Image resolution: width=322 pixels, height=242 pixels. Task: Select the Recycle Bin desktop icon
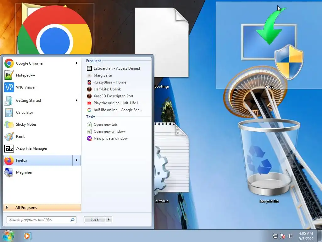[x=269, y=160]
